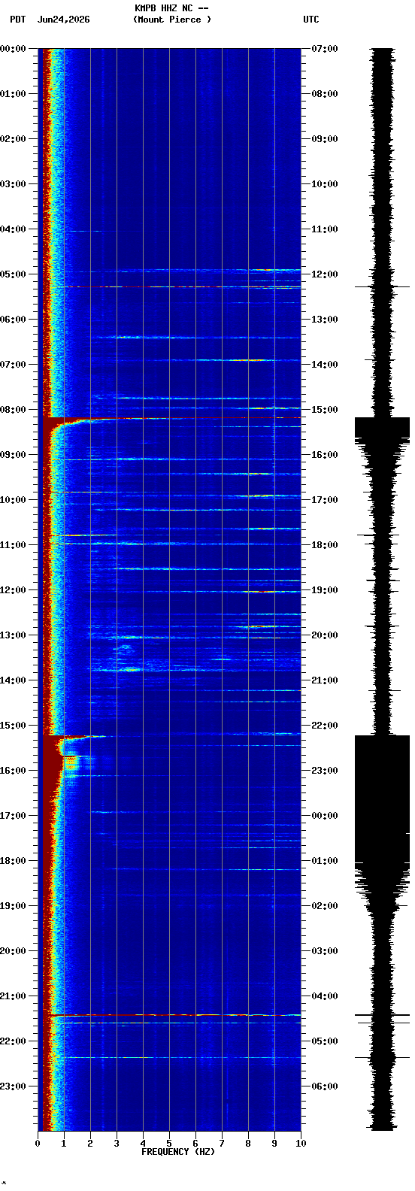The height and width of the screenshot is (1191, 415).
Task: Click the 12:00 PDT time label
Action: click(x=14, y=590)
